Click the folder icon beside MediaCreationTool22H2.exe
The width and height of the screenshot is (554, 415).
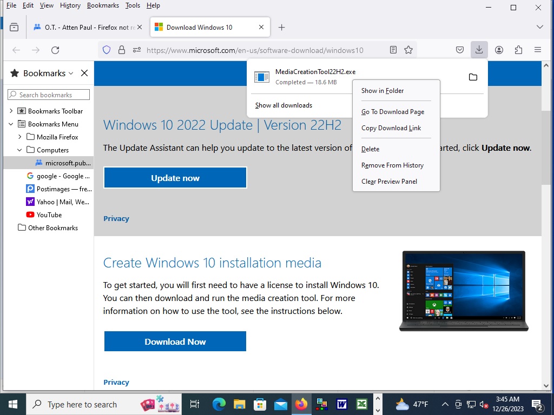click(x=473, y=77)
